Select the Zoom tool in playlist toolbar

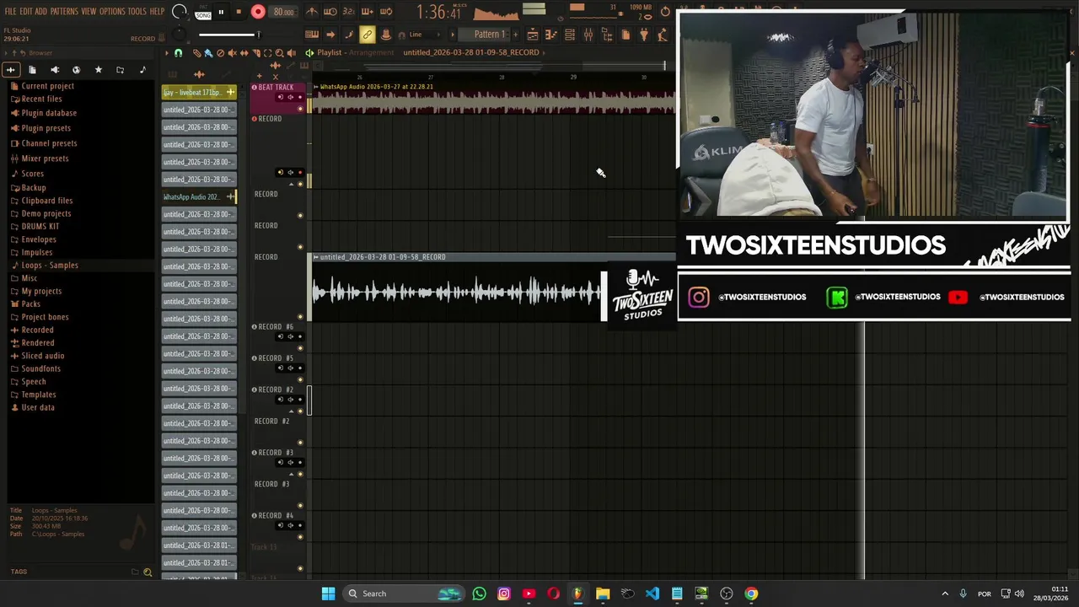279,52
